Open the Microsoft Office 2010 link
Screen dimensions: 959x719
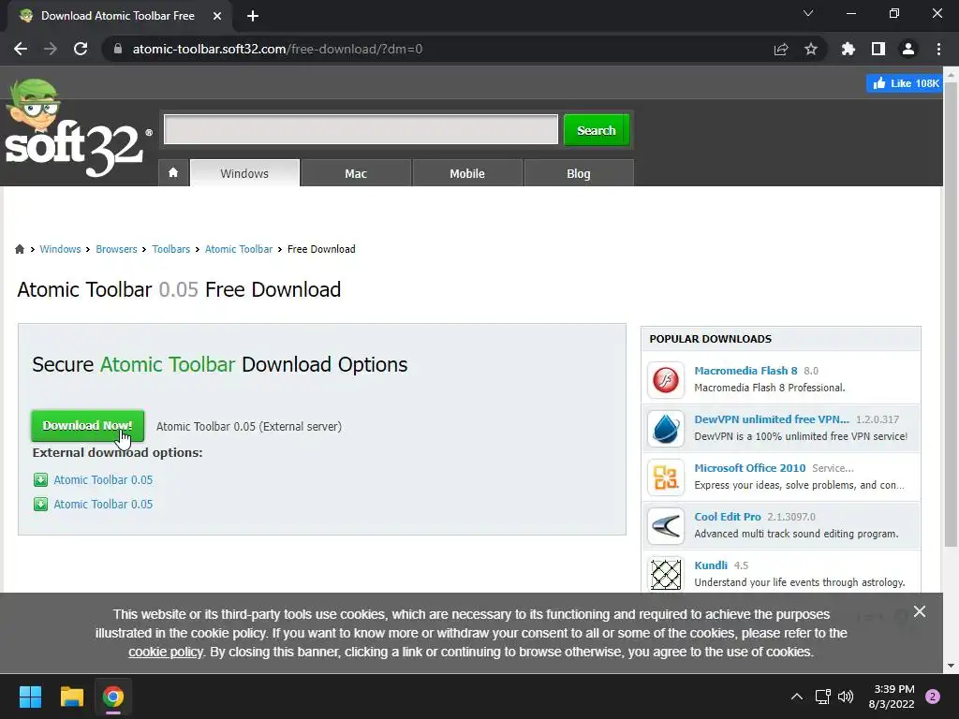pyautogui.click(x=750, y=468)
